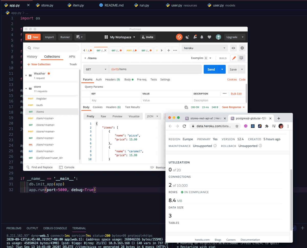Click the satellite capture requests icon

[187, 37]
